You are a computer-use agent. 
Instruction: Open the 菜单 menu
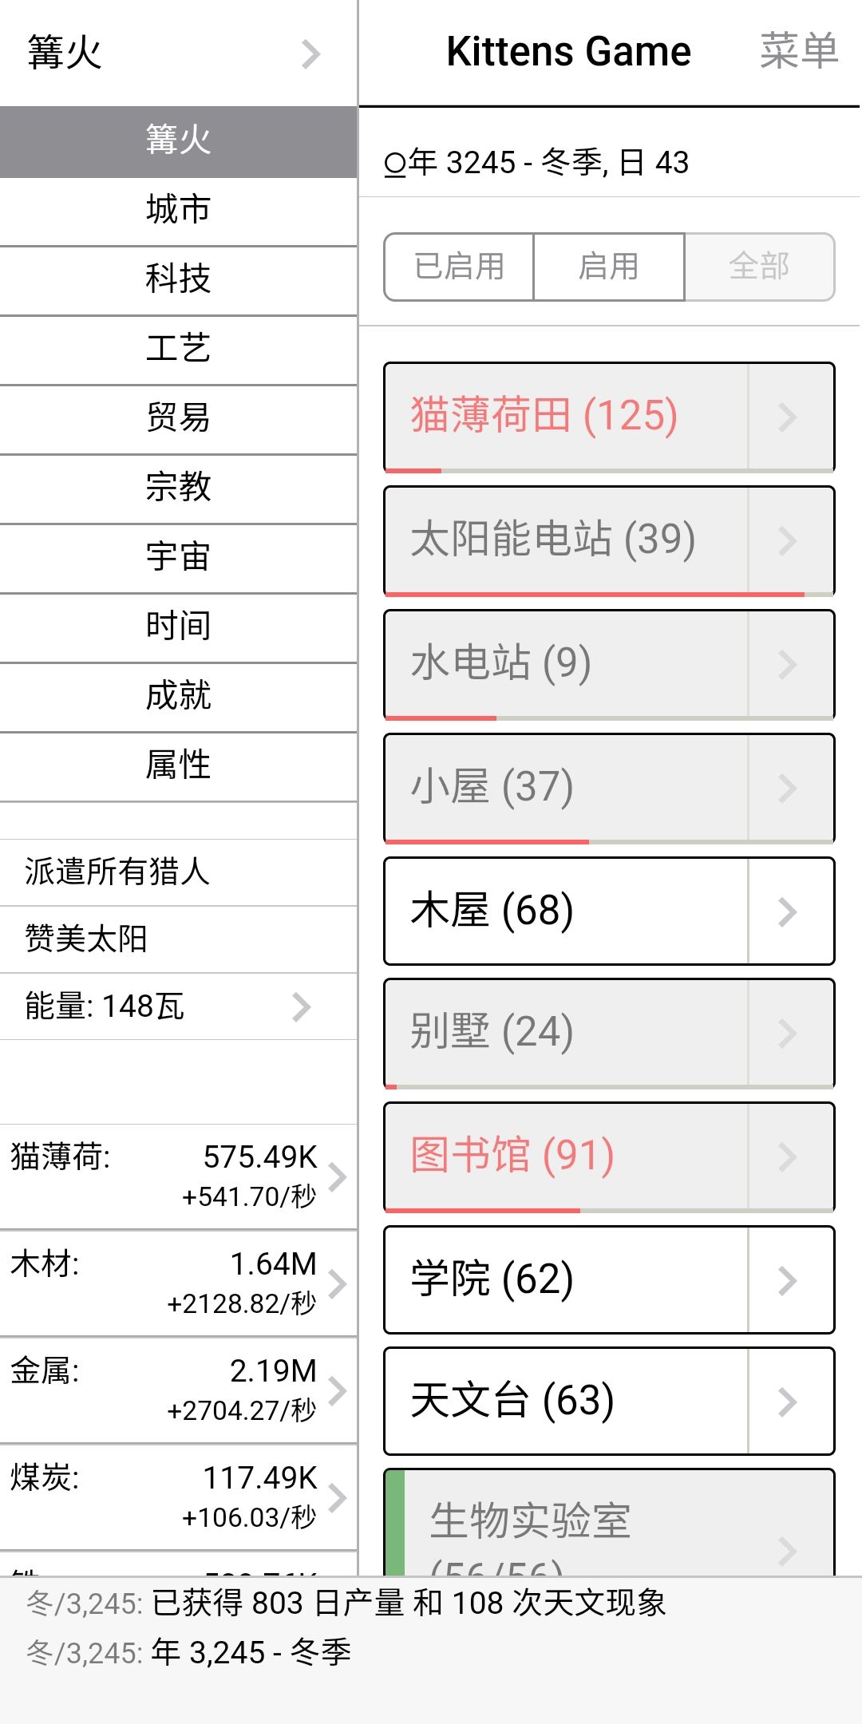[798, 52]
